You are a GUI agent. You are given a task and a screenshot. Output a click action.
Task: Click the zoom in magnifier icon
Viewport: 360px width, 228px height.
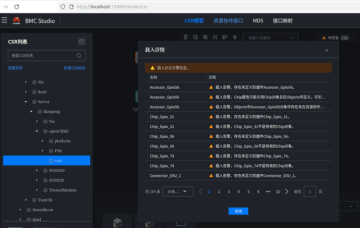(206, 38)
